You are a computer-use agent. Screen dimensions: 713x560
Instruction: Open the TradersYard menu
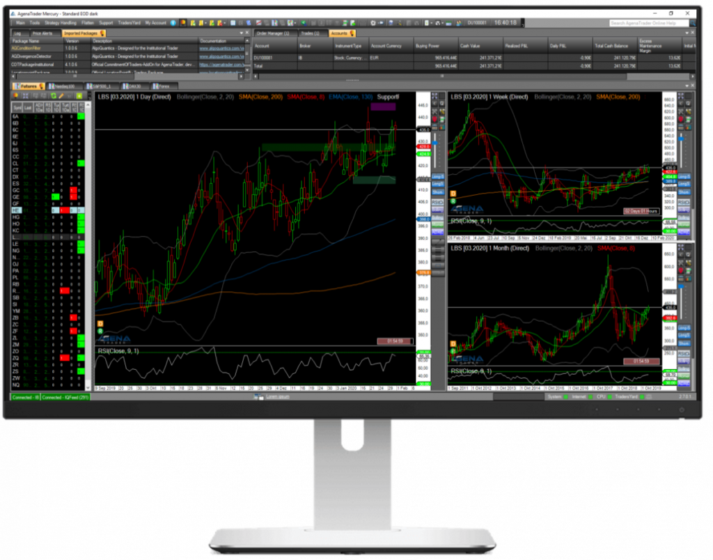pyautogui.click(x=129, y=23)
